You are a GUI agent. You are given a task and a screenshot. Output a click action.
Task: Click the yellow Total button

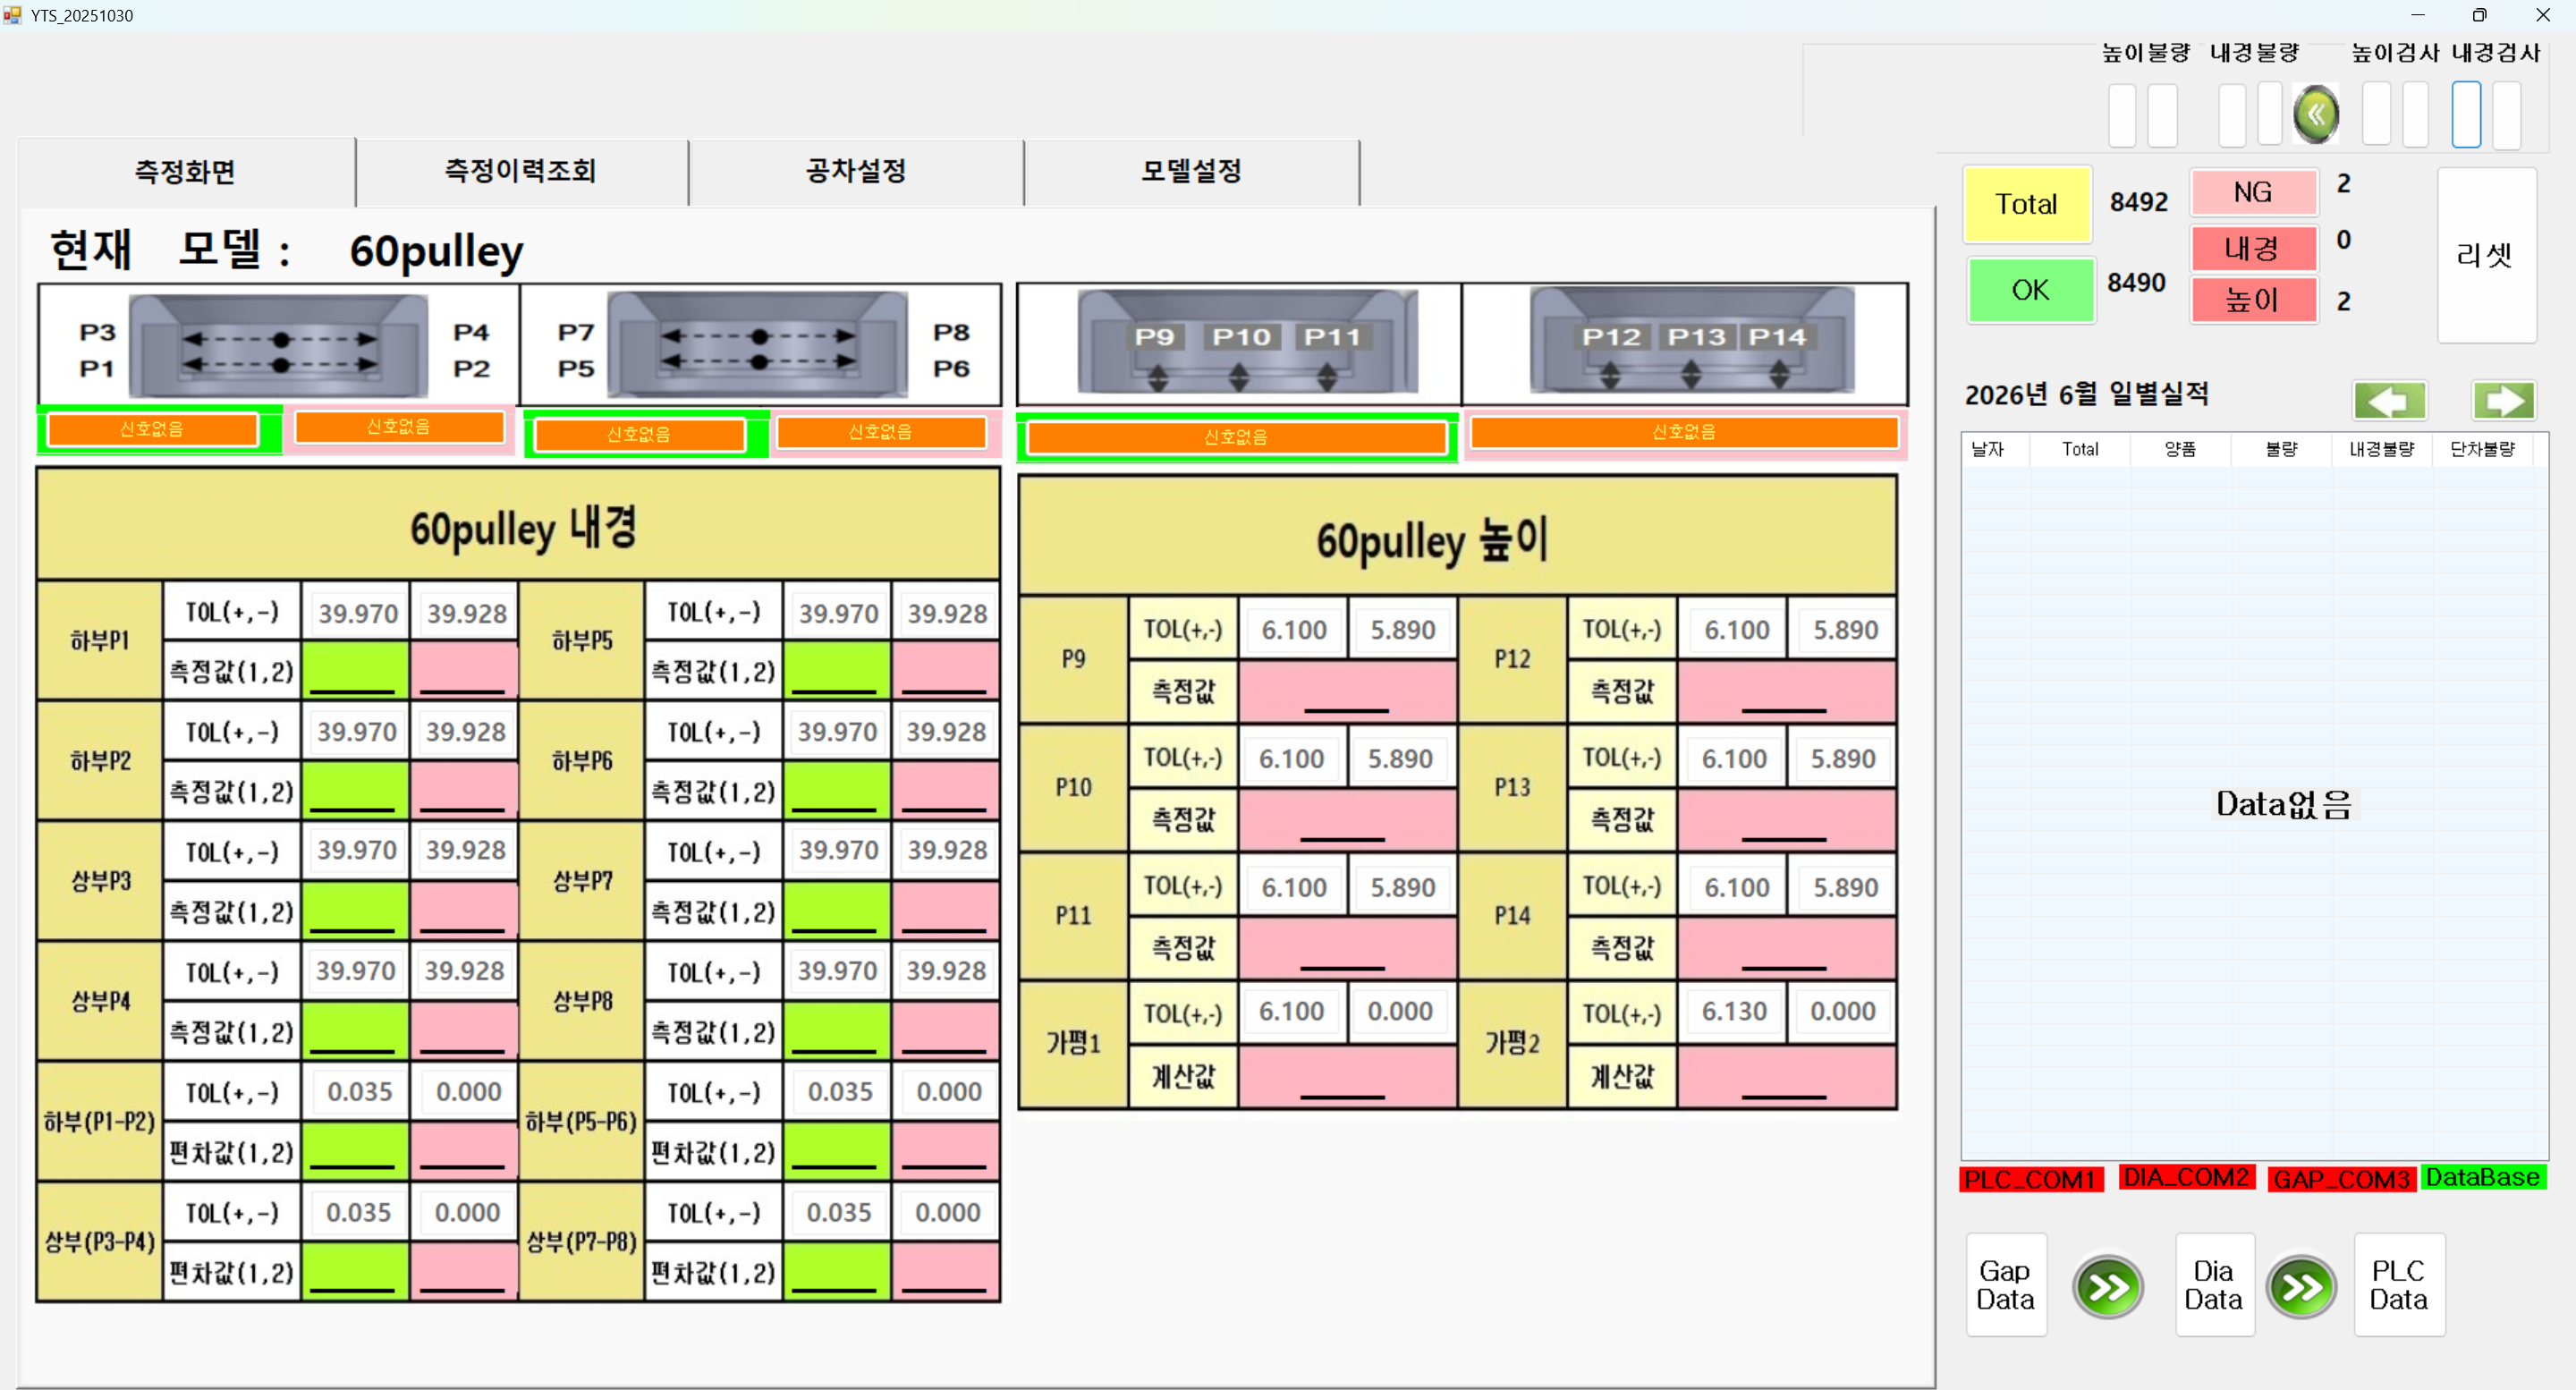click(2026, 204)
